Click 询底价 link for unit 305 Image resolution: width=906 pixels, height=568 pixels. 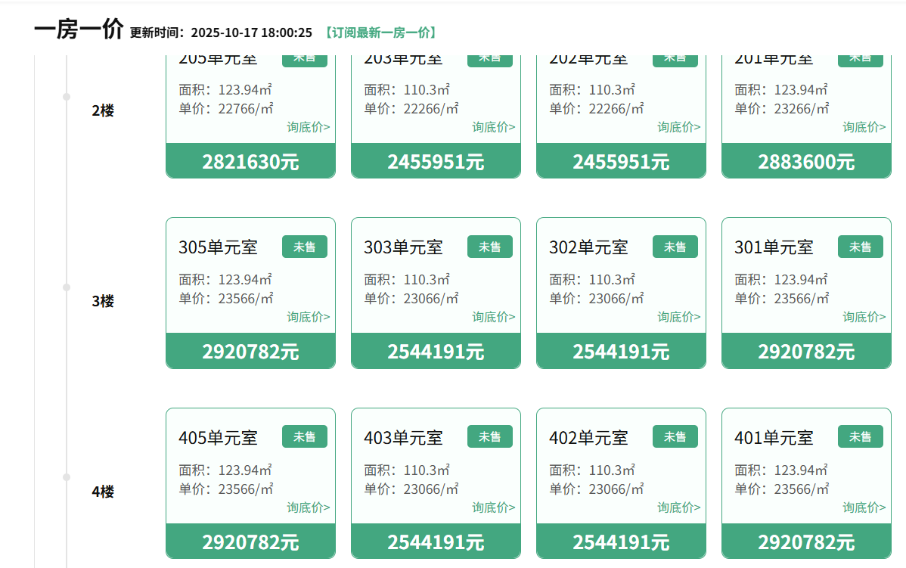[x=309, y=317]
